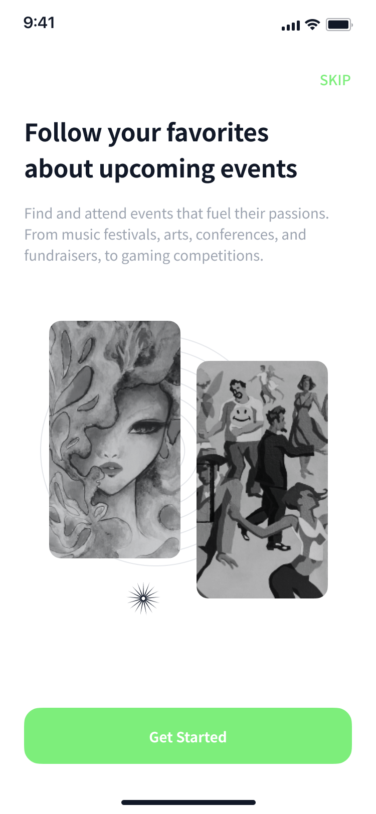Tap the SKIP link
Viewport: 376px width, 814px height.
pyautogui.click(x=335, y=80)
